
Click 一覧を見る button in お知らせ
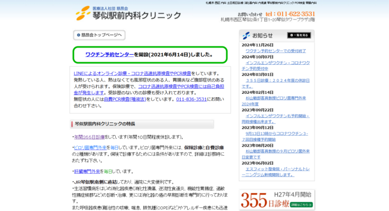[x=299, y=35]
